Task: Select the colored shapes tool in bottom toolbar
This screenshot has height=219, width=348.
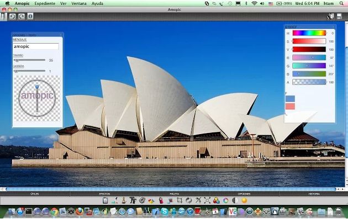Action: (x=151, y=201)
